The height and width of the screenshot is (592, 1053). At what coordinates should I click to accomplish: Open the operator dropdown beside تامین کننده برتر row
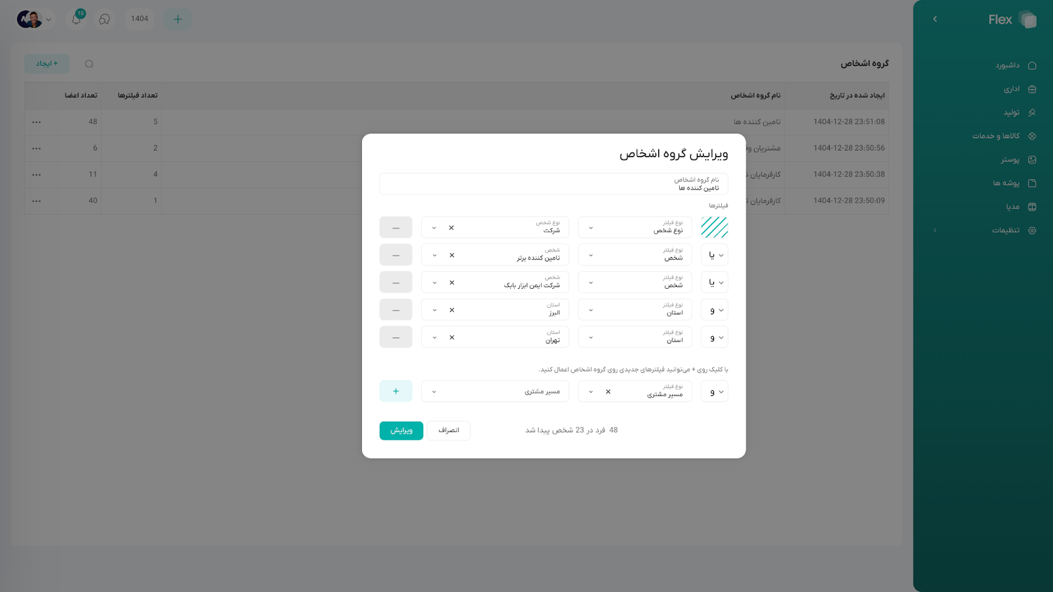pyautogui.click(x=715, y=255)
